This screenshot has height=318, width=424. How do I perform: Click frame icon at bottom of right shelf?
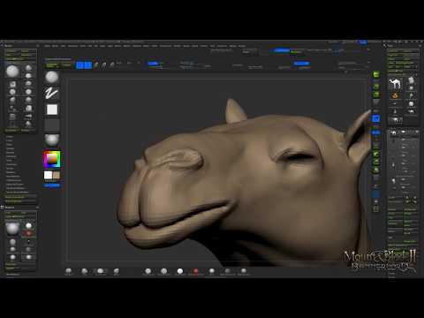(376, 209)
